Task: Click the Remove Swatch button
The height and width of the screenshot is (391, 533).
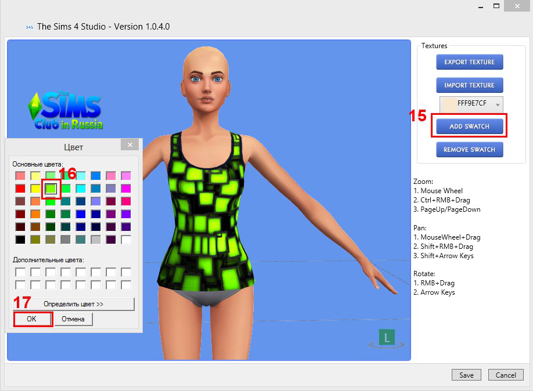Action: [x=469, y=150]
